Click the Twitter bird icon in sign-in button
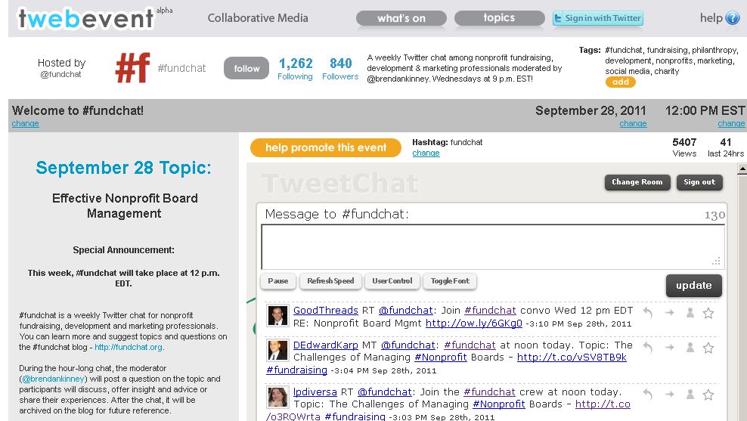Viewport: 747px width, 421px height. [558, 19]
